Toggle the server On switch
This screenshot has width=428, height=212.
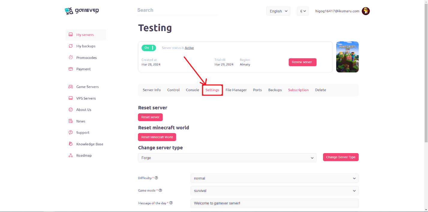[149, 48]
